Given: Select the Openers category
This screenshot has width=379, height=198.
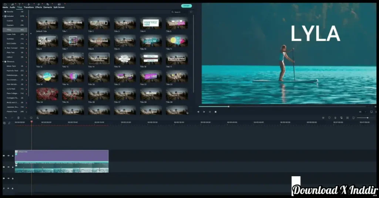Looking at the screenshot, I should 15,25.
